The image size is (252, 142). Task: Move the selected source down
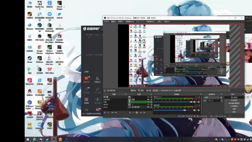pos(144,113)
